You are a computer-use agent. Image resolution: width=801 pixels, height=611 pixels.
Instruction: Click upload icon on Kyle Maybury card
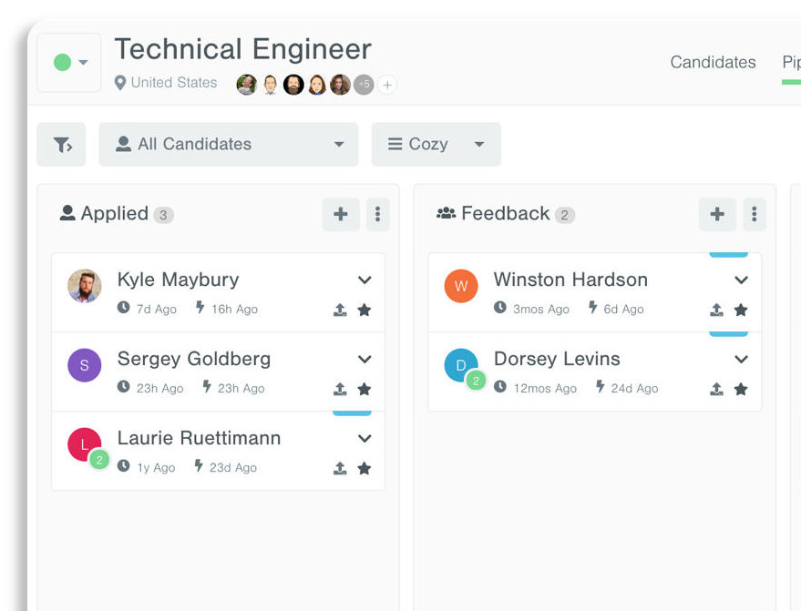pyautogui.click(x=340, y=311)
